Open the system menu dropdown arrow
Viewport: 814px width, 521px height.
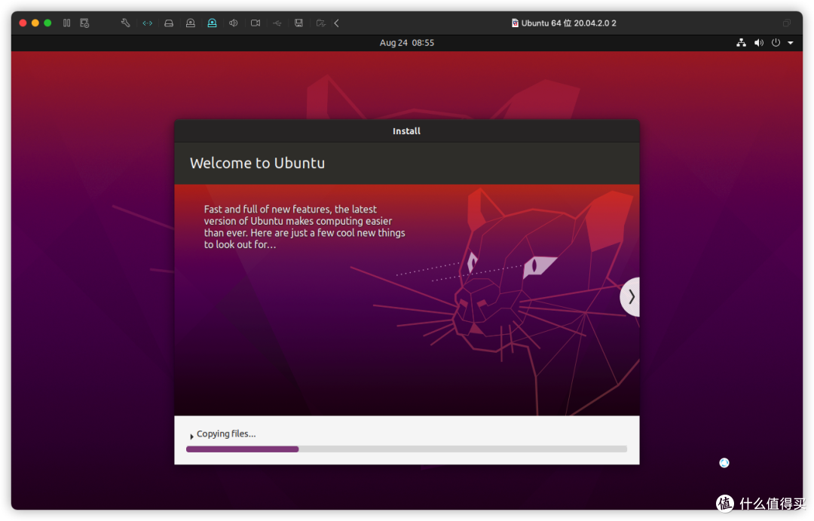[790, 42]
